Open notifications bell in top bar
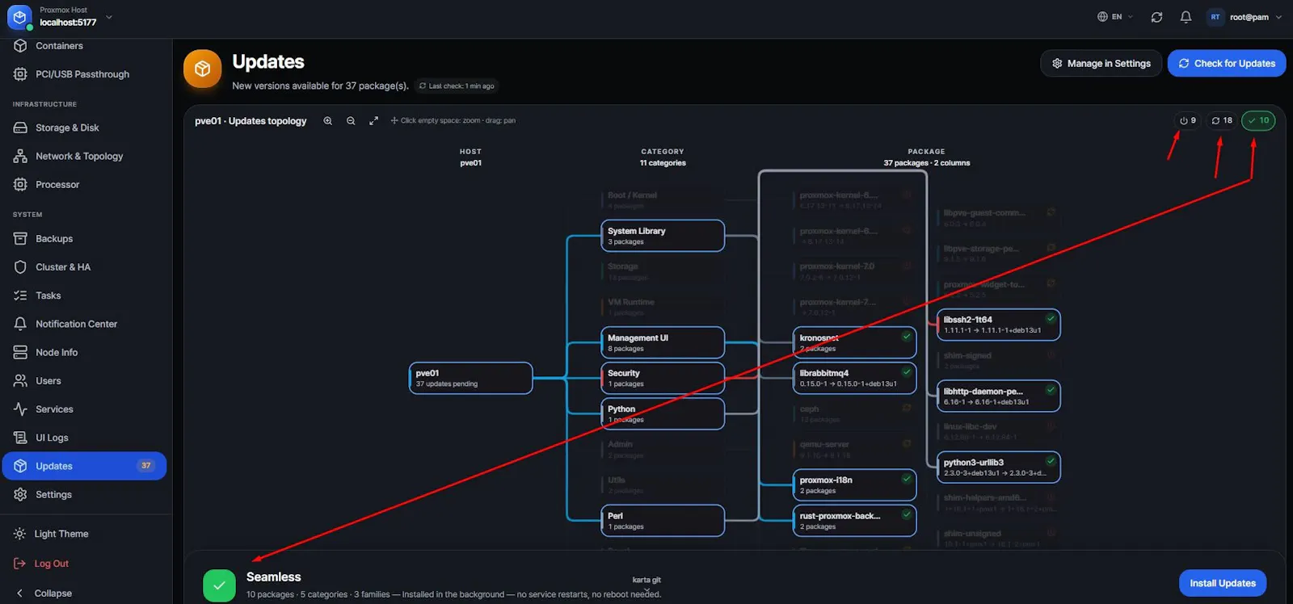 click(x=1186, y=17)
